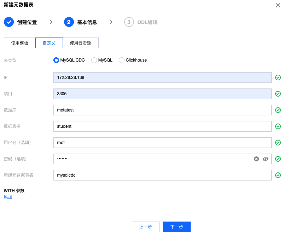Click the 基本信息 step label
284x235 pixels.
point(87,22)
